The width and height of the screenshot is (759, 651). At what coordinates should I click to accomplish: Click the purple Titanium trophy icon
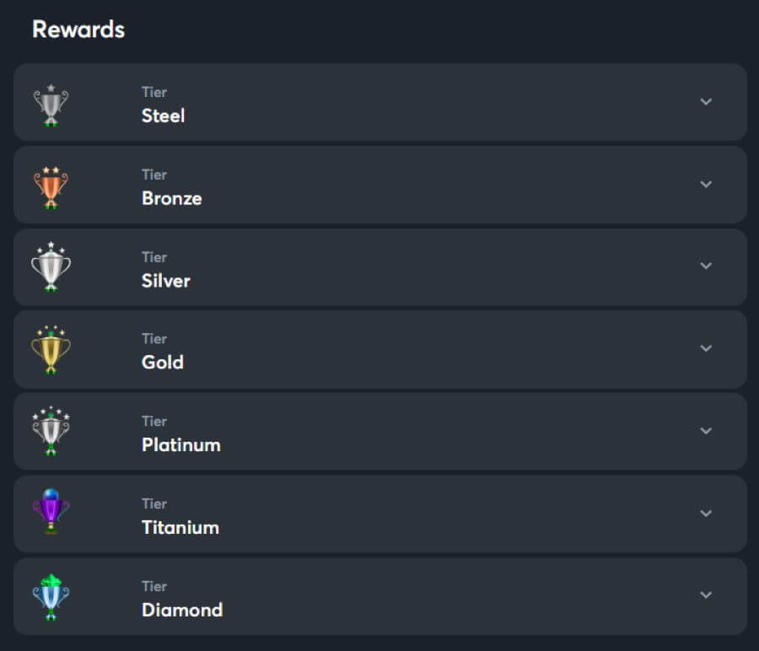(x=51, y=512)
